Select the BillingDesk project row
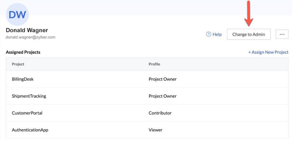This screenshot has width=292, height=141. coord(23,79)
